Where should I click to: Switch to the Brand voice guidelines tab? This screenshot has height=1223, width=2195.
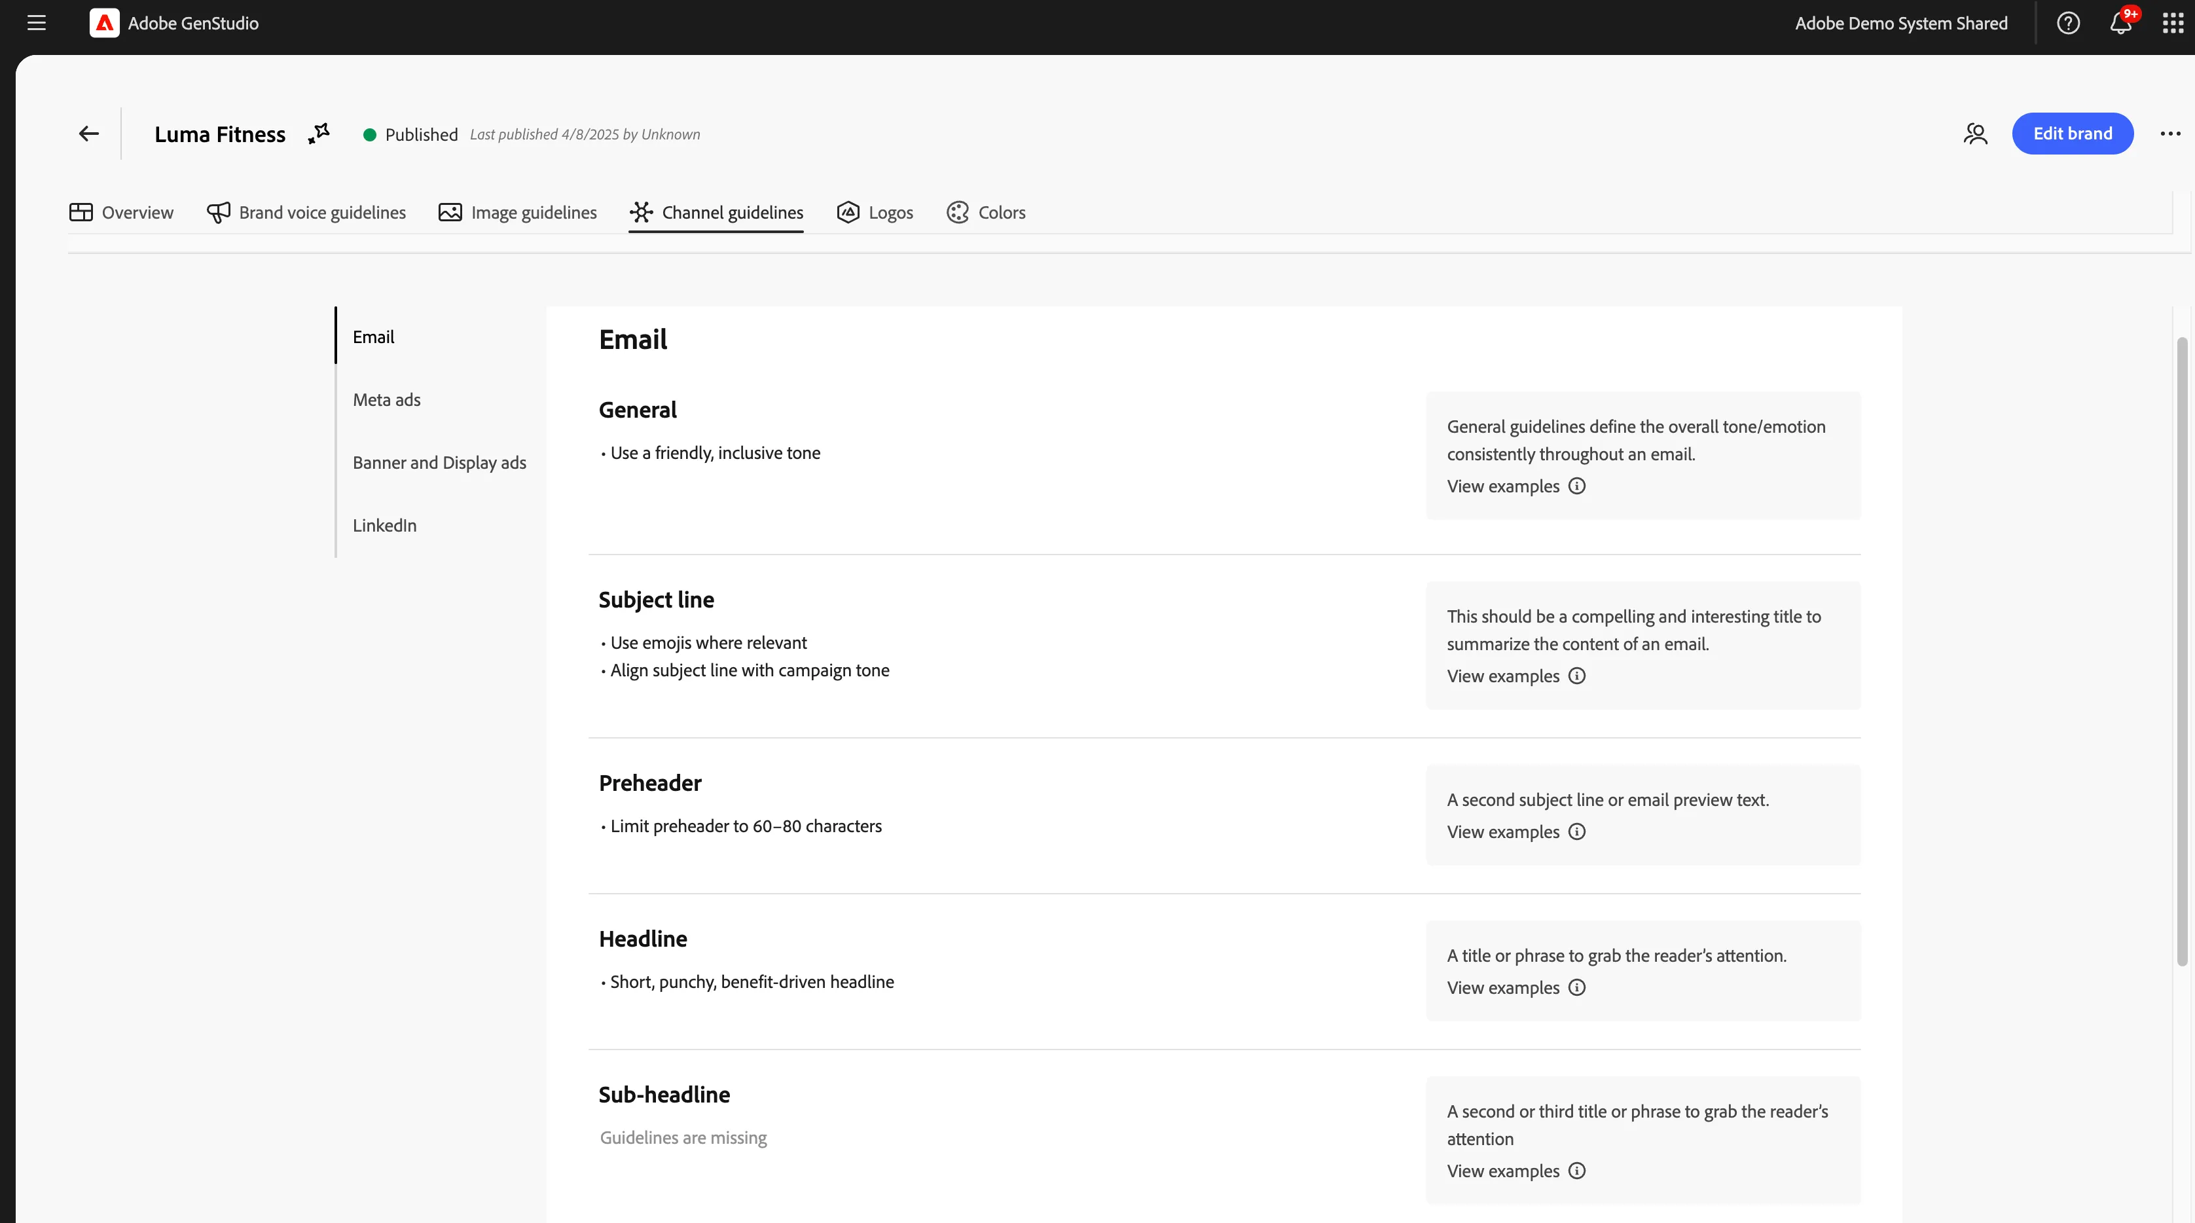[x=306, y=212]
